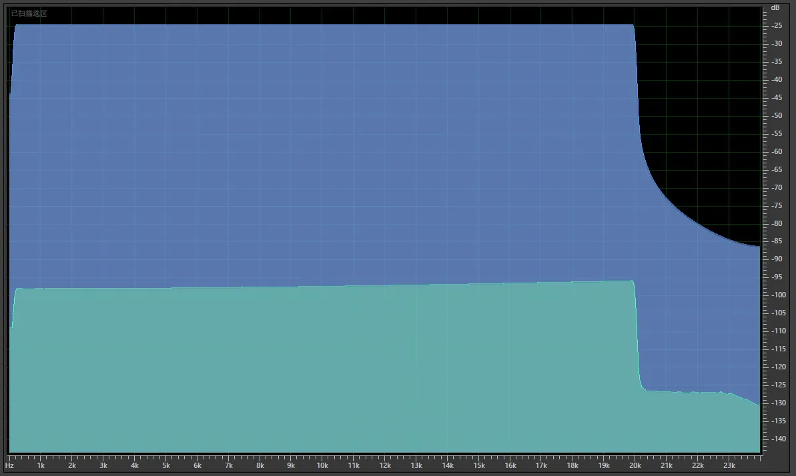Viewport: 796px width, 476px height.
Task: Select the 20k frequency axis label
Action: coord(635,465)
